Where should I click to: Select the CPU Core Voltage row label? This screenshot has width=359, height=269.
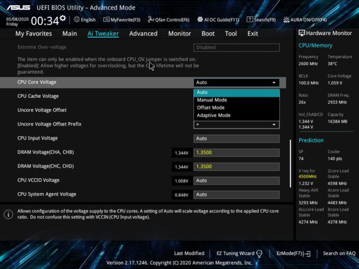click(37, 82)
